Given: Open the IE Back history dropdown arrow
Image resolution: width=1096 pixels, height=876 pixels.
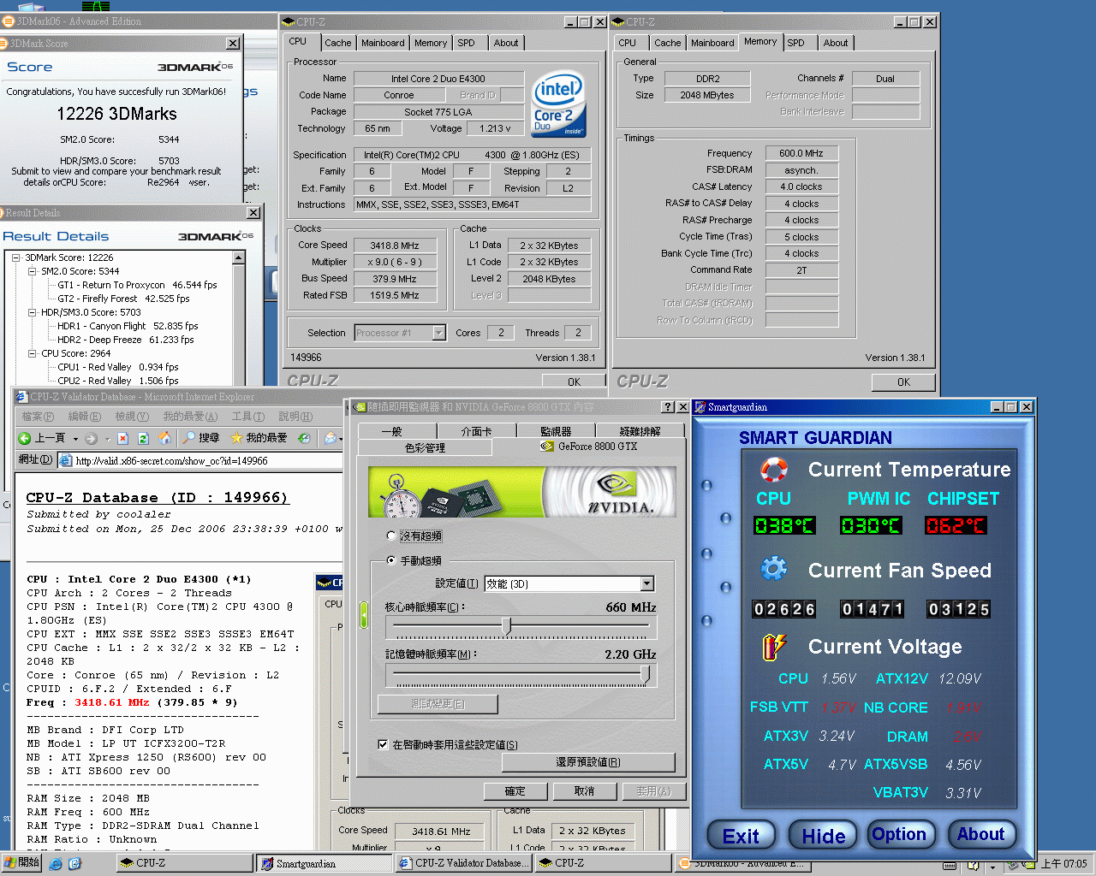Looking at the screenshot, I should point(75,438).
